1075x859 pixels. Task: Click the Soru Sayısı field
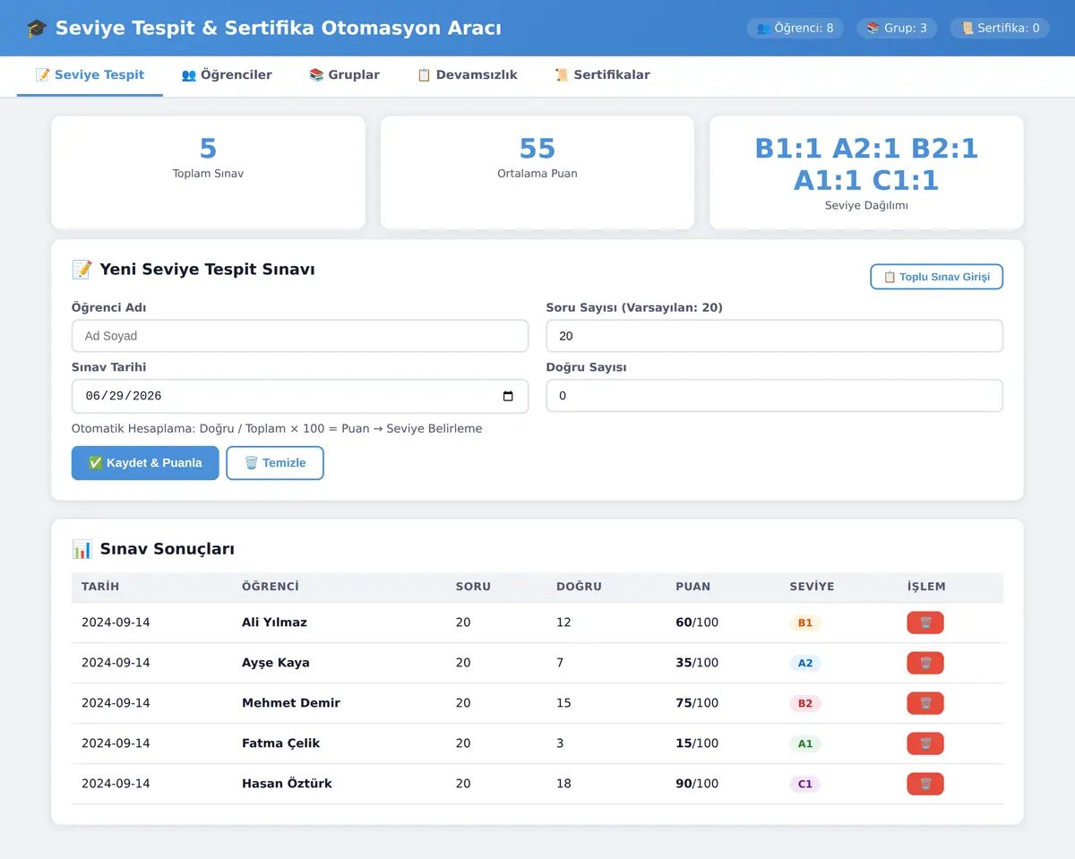tap(774, 336)
